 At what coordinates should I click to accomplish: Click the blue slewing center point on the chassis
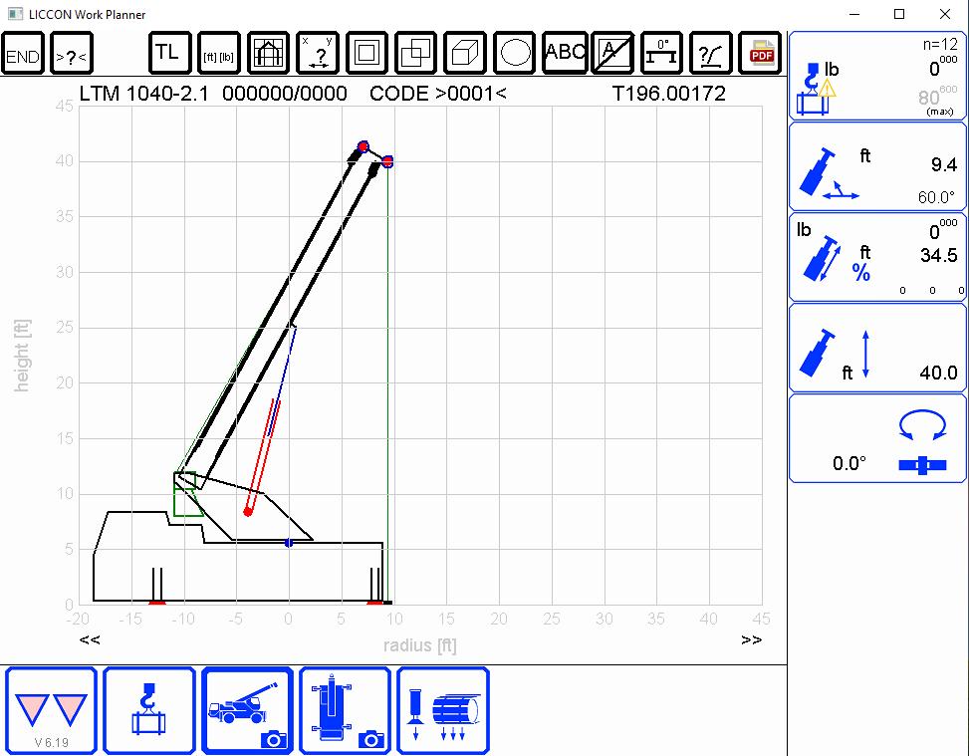289,543
